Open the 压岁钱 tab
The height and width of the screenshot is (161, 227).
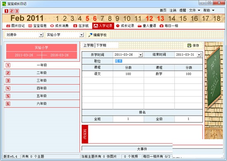click(x=81, y=26)
